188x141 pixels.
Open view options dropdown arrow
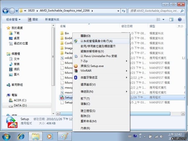point(163,19)
